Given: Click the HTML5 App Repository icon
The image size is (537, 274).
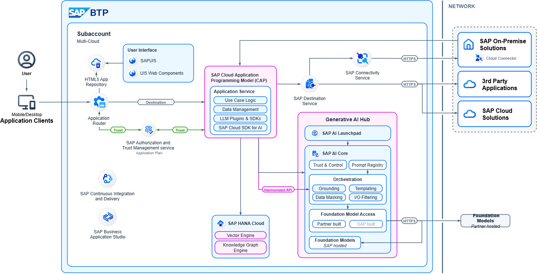Looking at the screenshot, I should [97, 63].
